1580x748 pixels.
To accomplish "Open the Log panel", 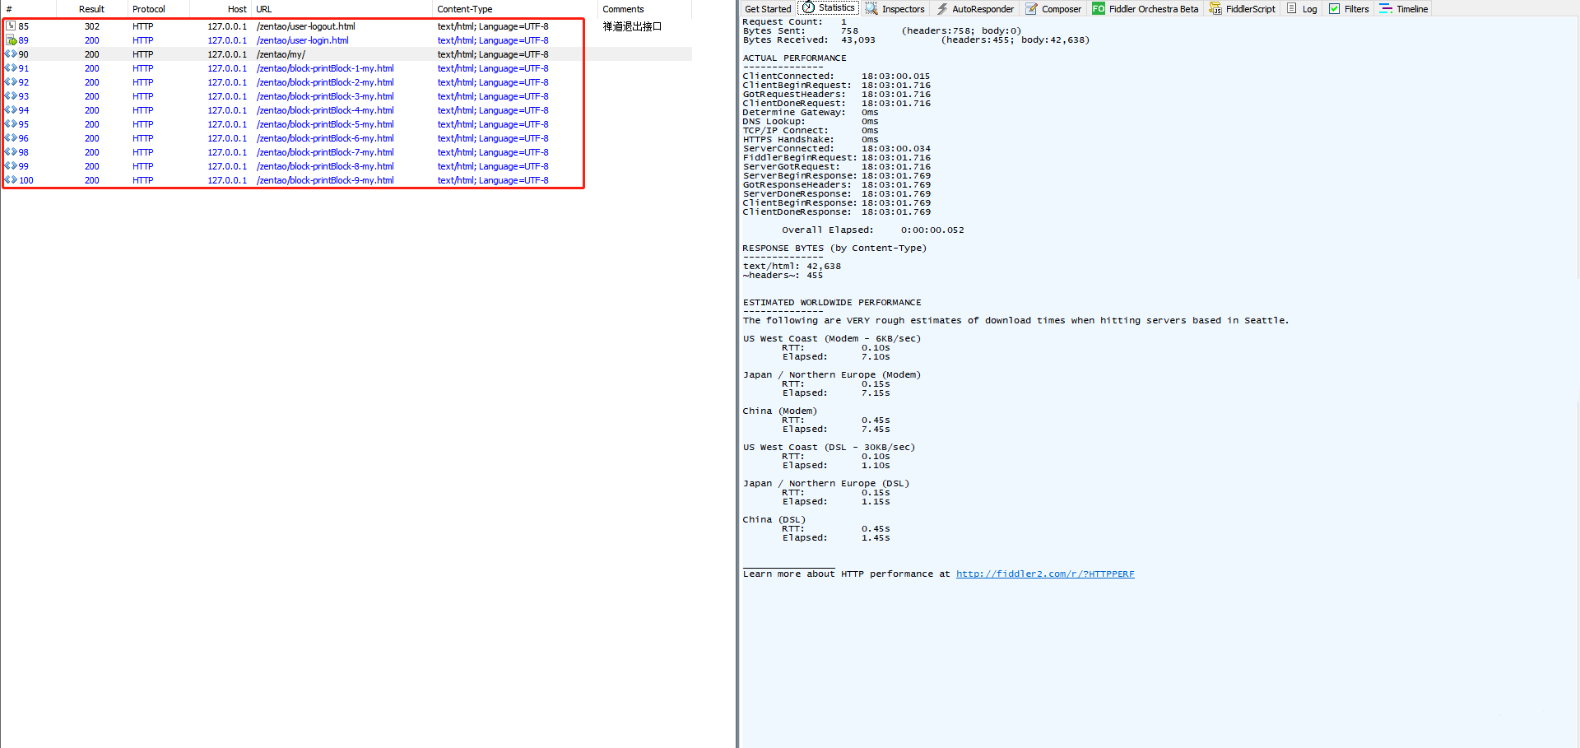I will pos(1308,9).
